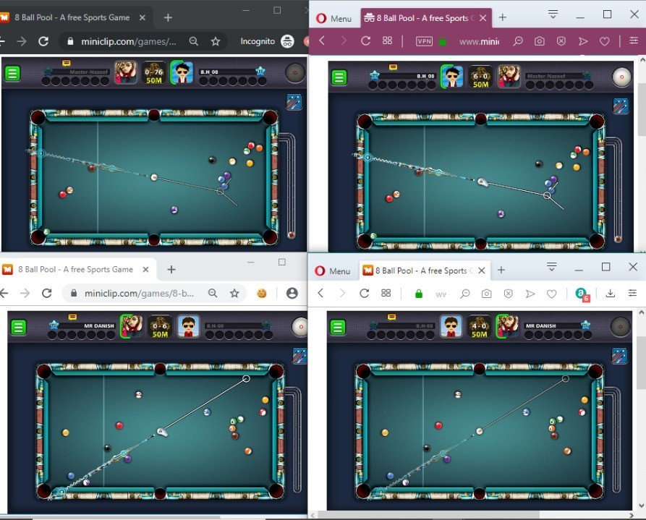Open green game menu in top-right Opera window
This screenshot has width=646, height=520.
click(x=339, y=77)
